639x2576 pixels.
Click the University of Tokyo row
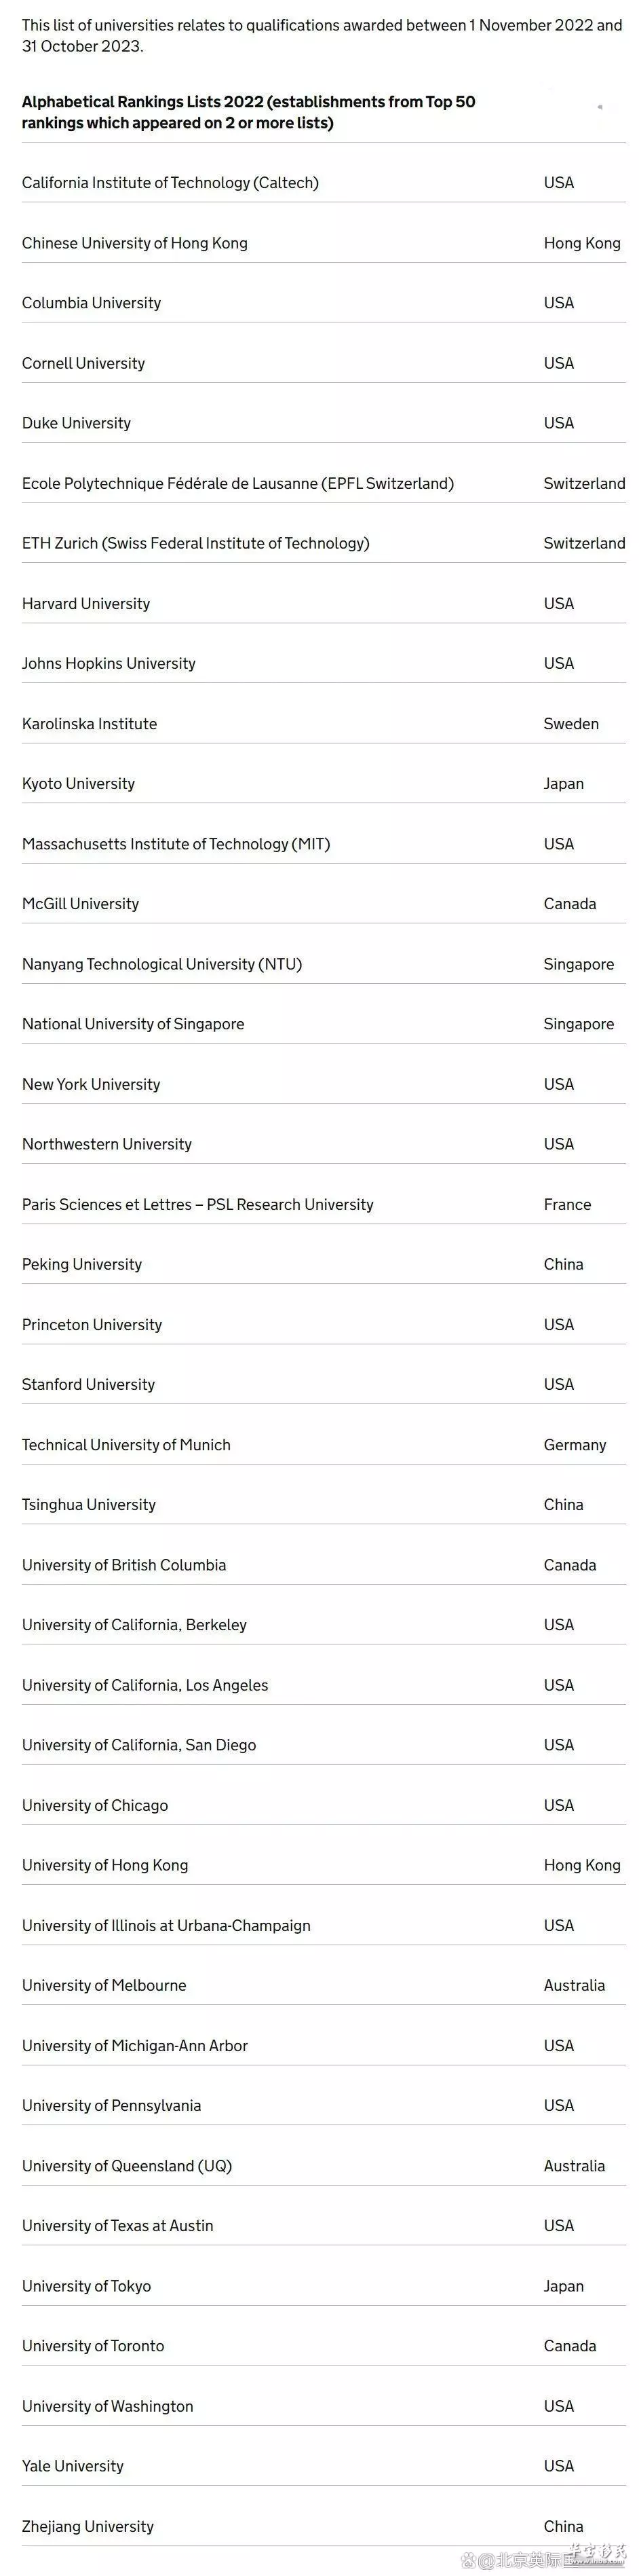(324, 2286)
